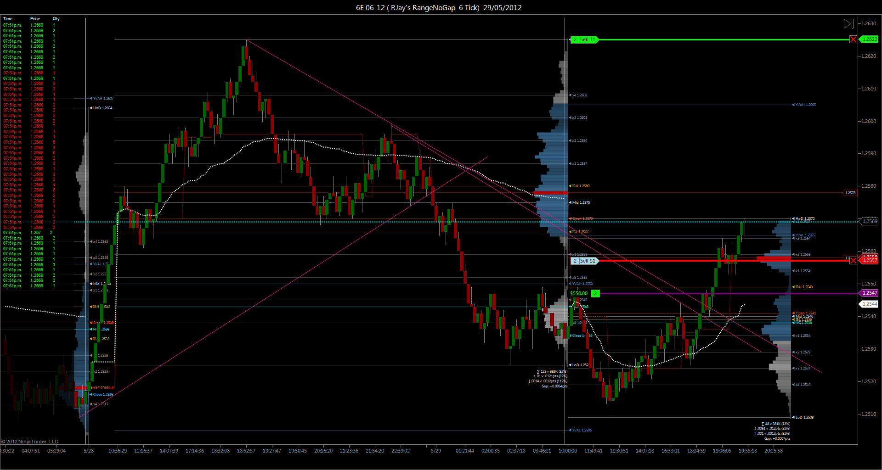882x470 pixels.
Task: Click the Qty column header
Action: point(56,19)
